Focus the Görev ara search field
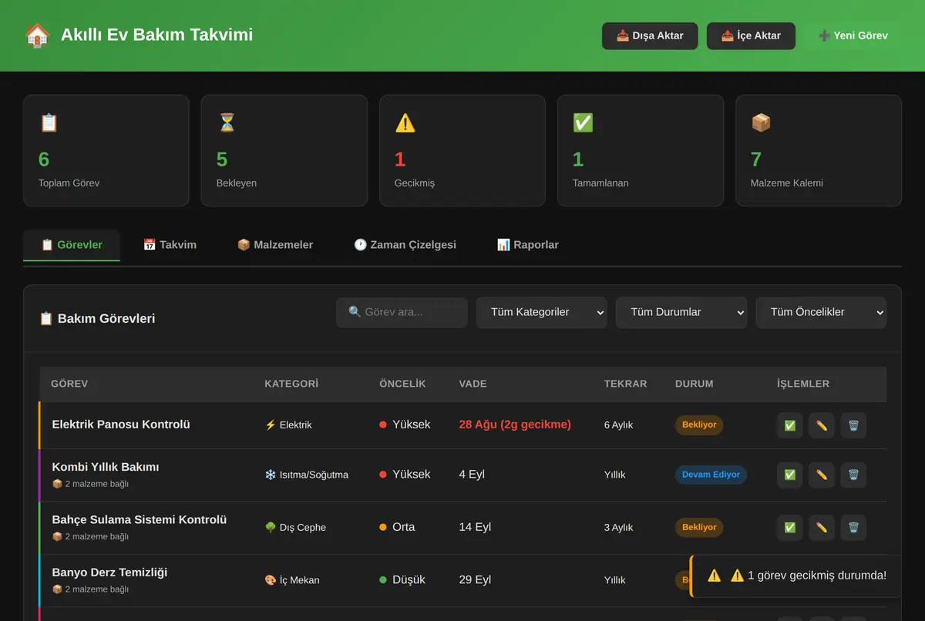This screenshot has width=925, height=621. click(402, 312)
